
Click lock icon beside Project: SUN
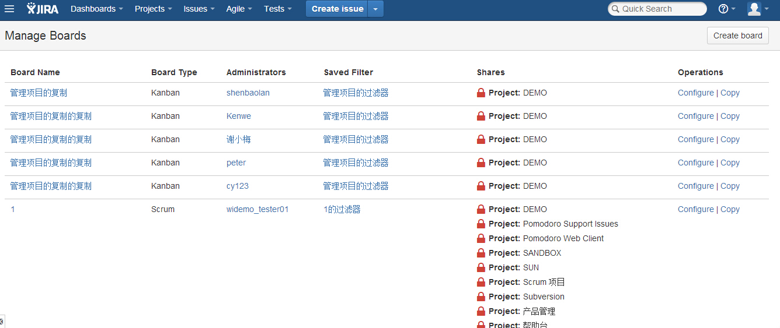coord(481,267)
